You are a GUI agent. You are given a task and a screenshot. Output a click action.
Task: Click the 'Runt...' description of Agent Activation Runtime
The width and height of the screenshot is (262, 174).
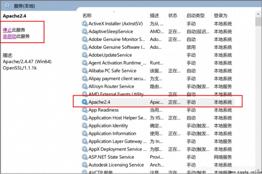157,63
